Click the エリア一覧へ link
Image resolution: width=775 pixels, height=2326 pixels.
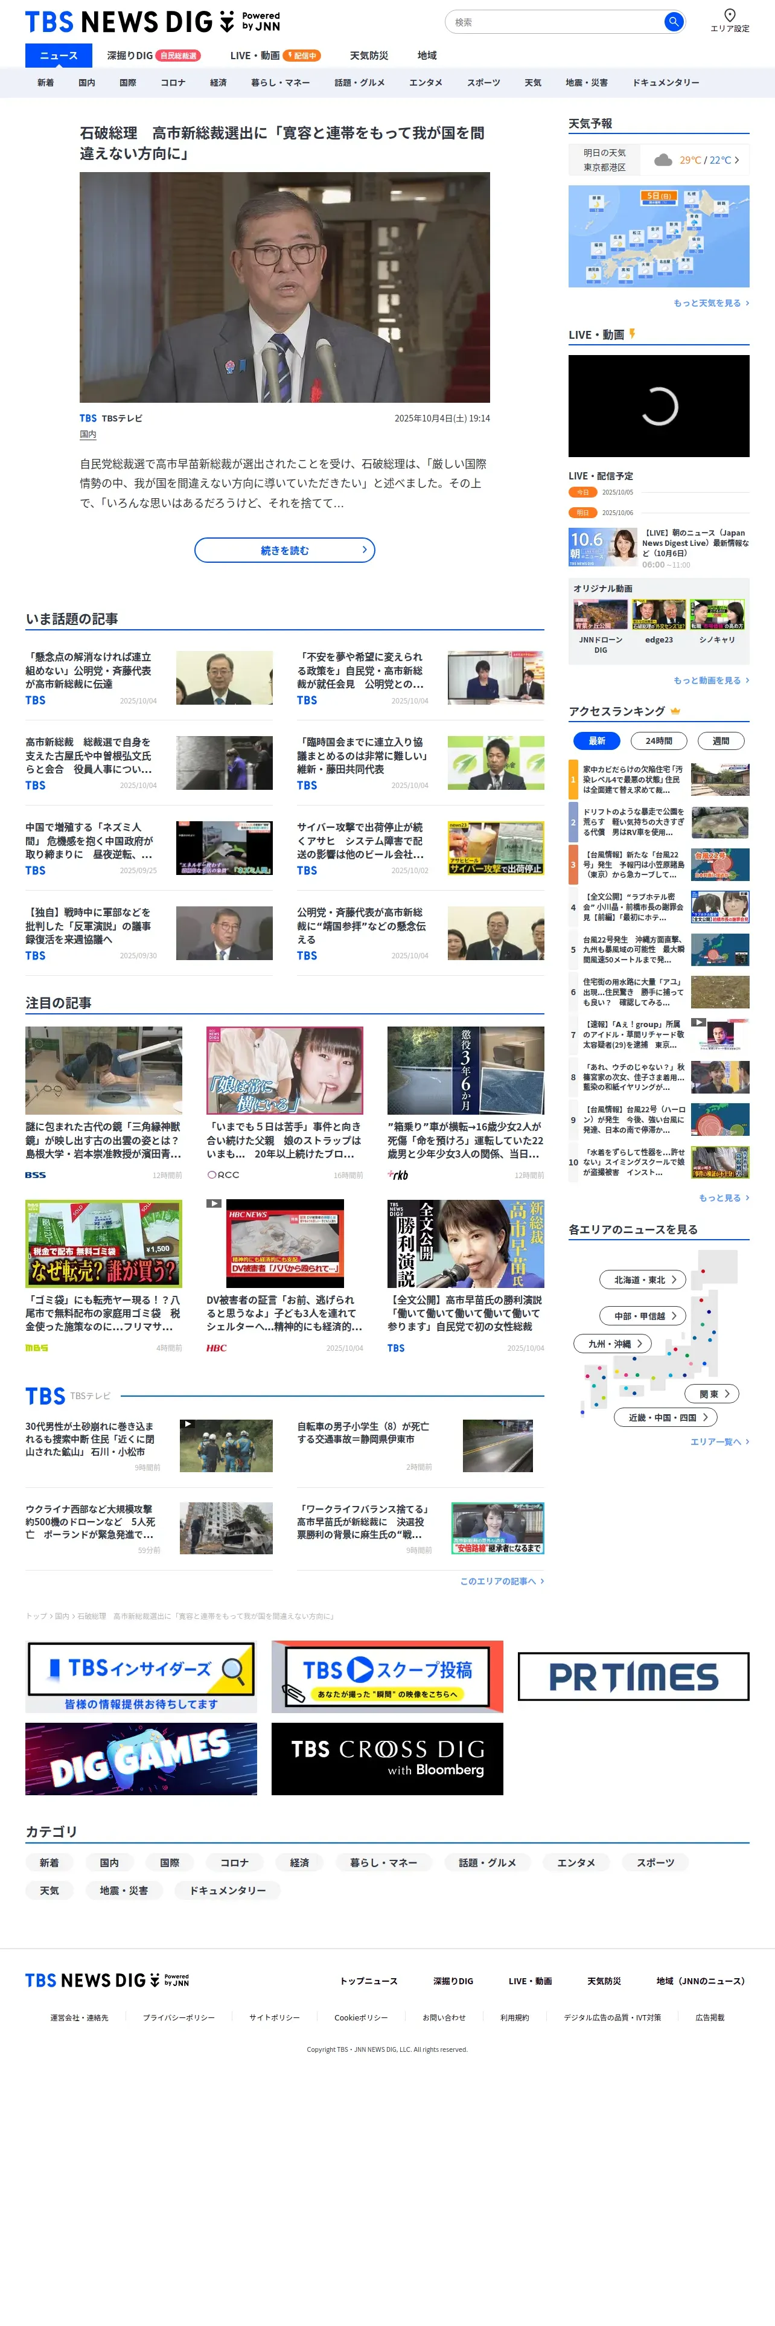pos(719,1441)
